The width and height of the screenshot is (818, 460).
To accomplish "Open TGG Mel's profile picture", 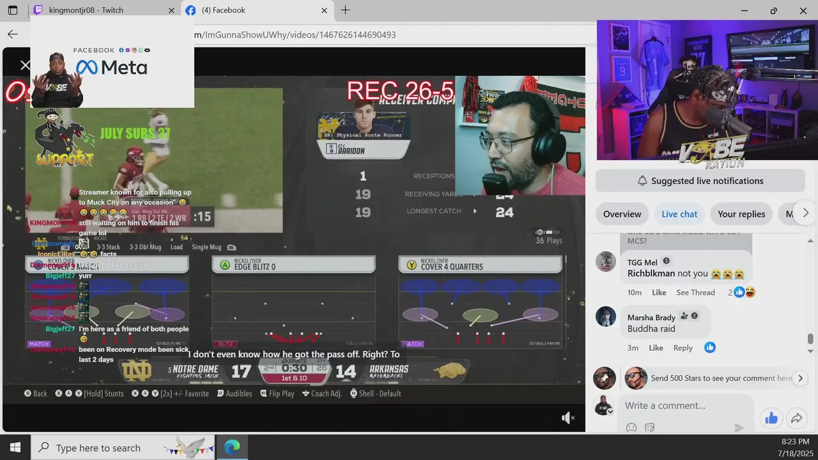I will coord(606,262).
